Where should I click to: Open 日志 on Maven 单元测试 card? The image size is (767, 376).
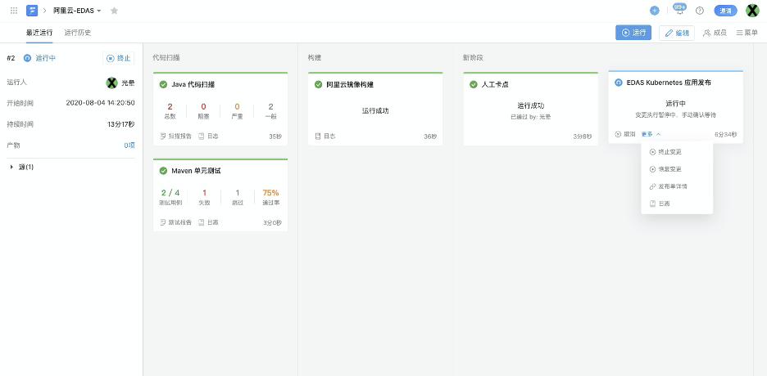coord(208,222)
